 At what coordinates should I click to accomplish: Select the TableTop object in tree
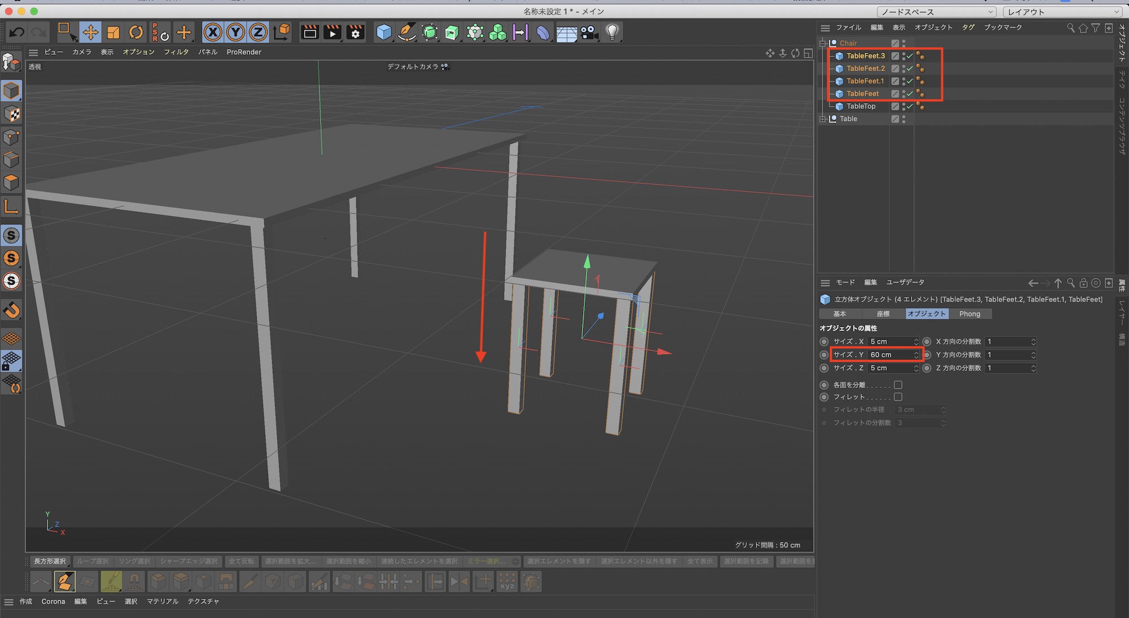[861, 106]
